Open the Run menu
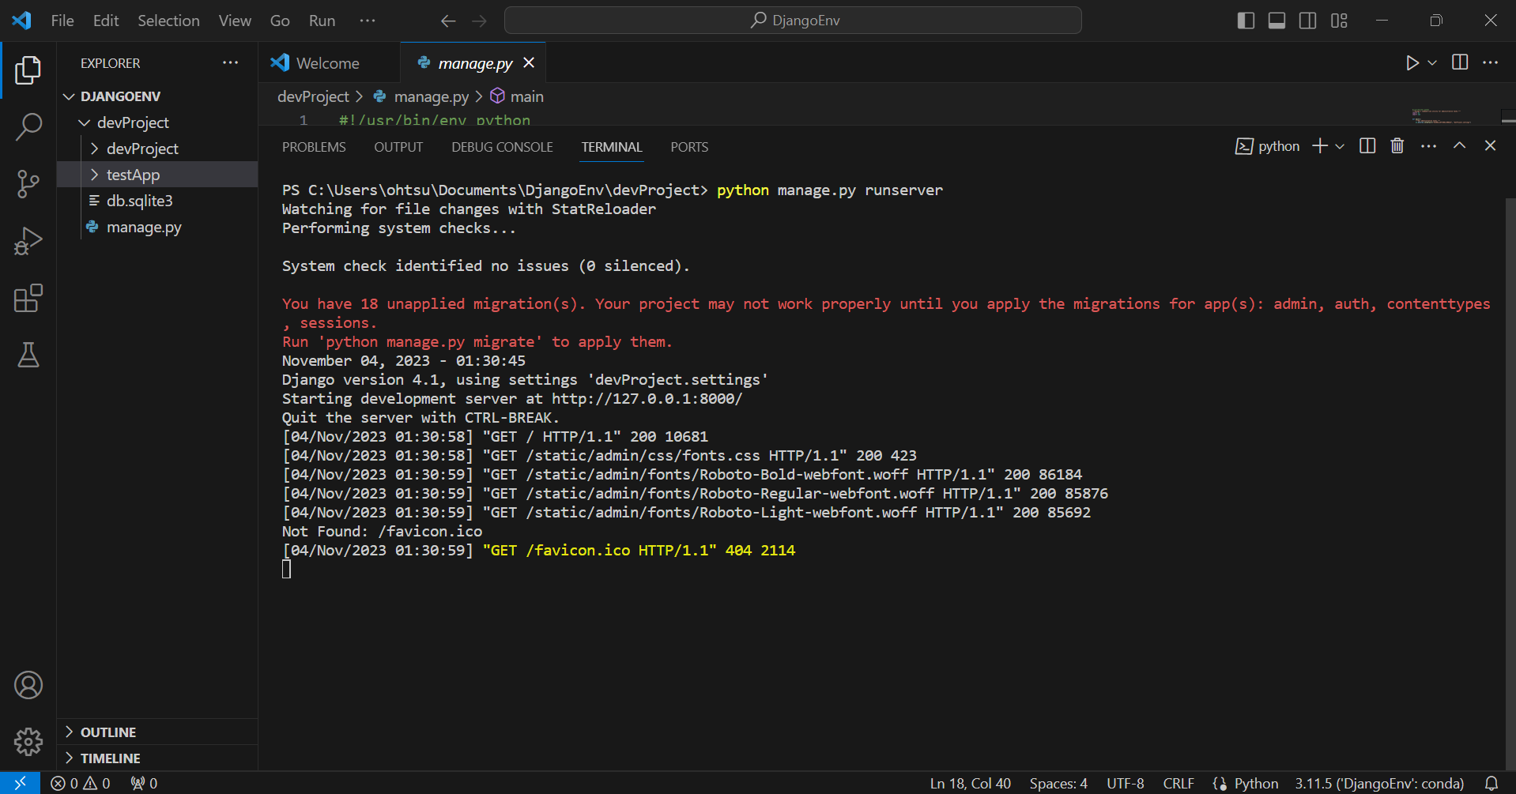Image resolution: width=1516 pixels, height=794 pixels. (x=321, y=21)
